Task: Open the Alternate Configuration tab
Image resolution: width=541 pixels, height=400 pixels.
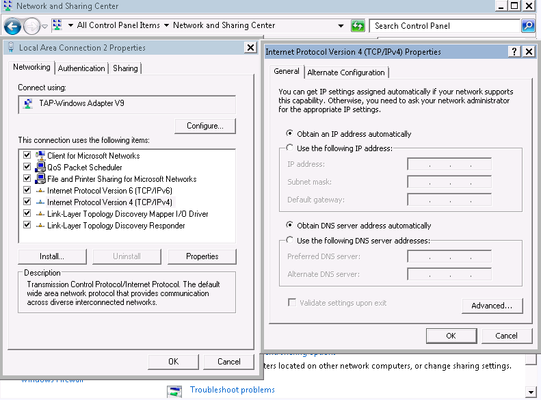Action: coord(346,72)
